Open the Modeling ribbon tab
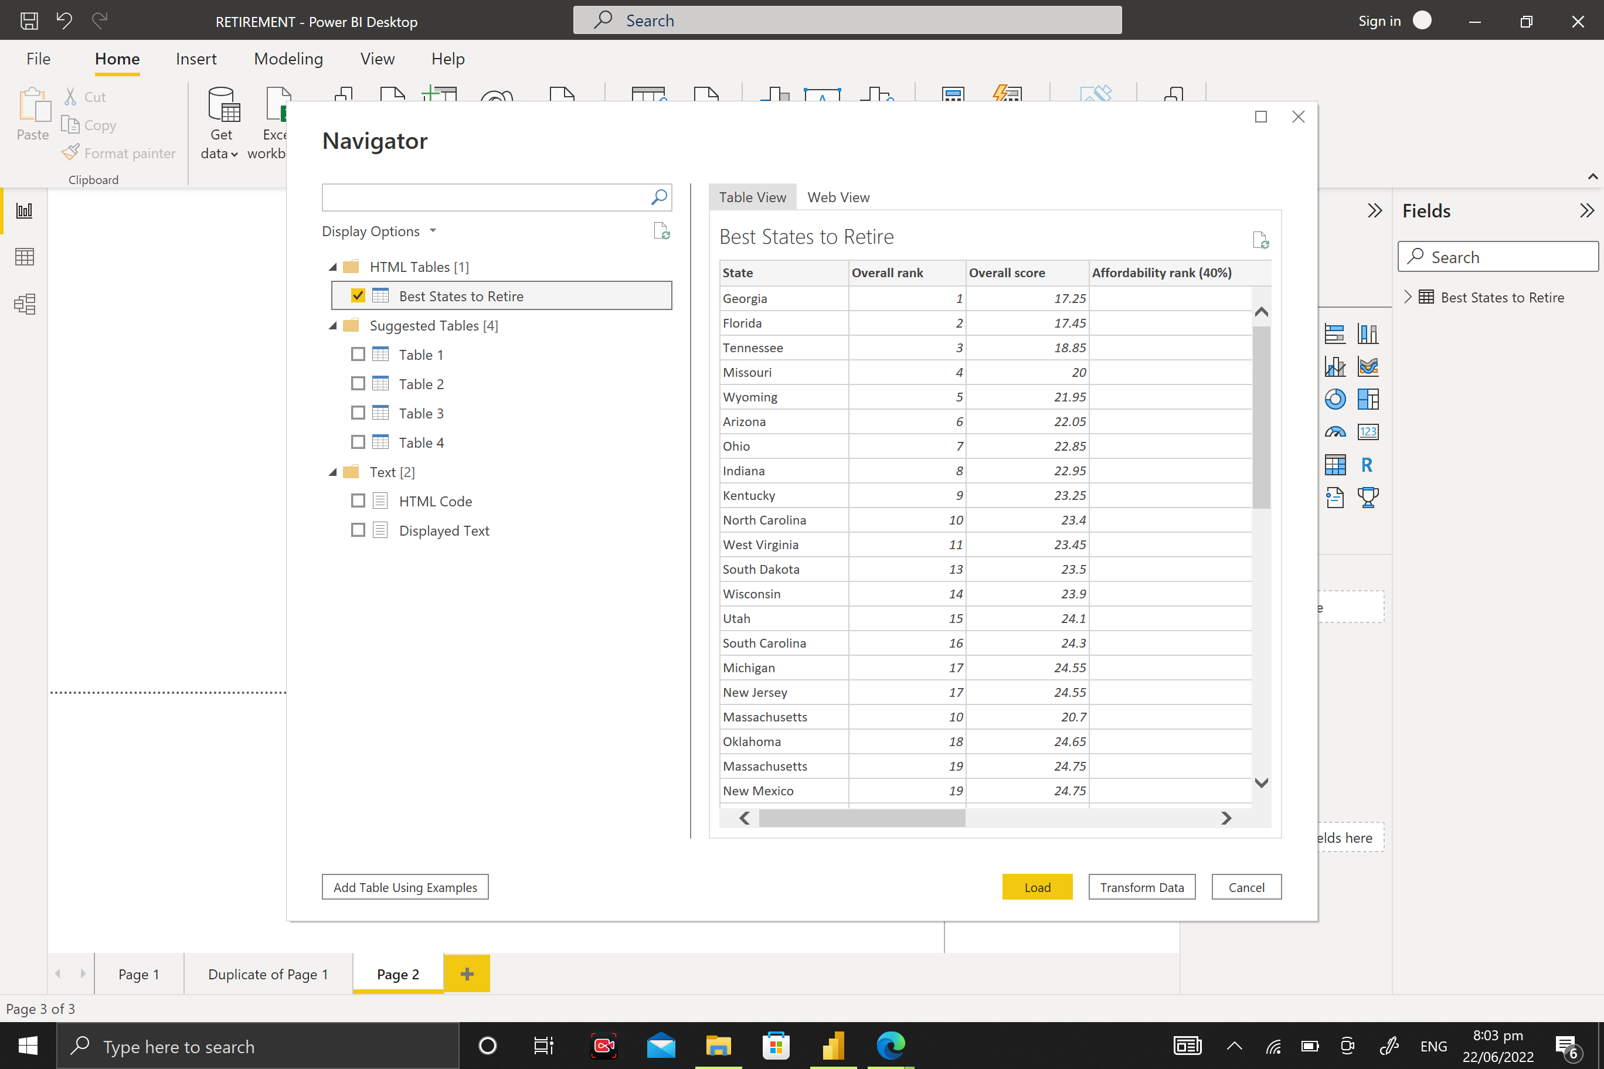Image resolution: width=1604 pixels, height=1069 pixels. [x=288, y=59]
